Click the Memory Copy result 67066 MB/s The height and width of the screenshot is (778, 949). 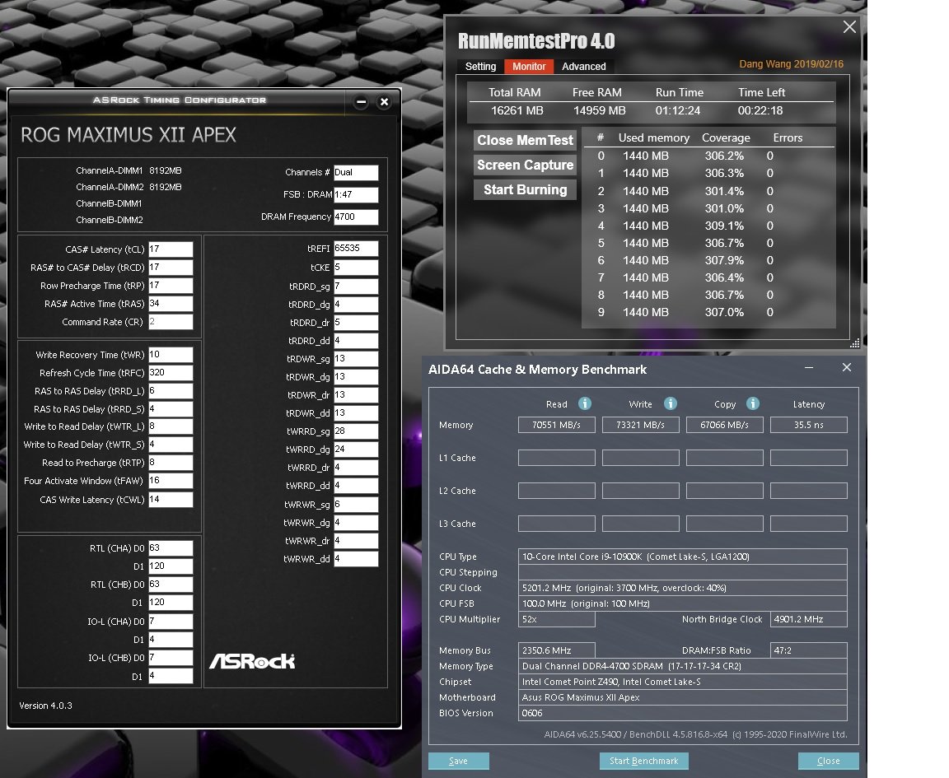tap(724, 425)
